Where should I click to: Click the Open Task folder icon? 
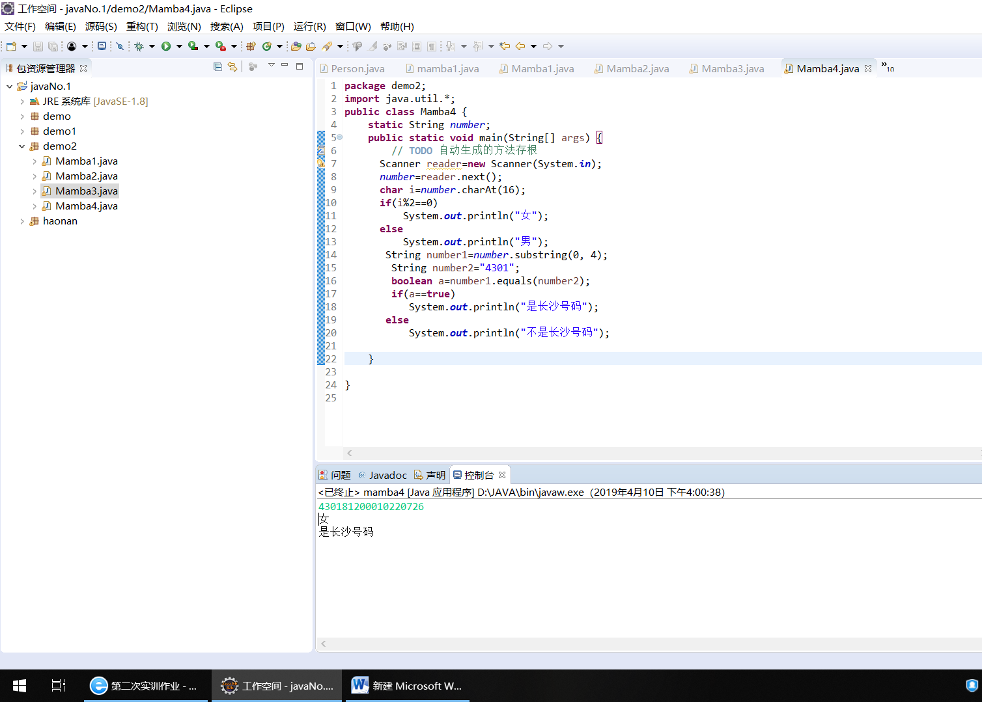click(311, 46)
